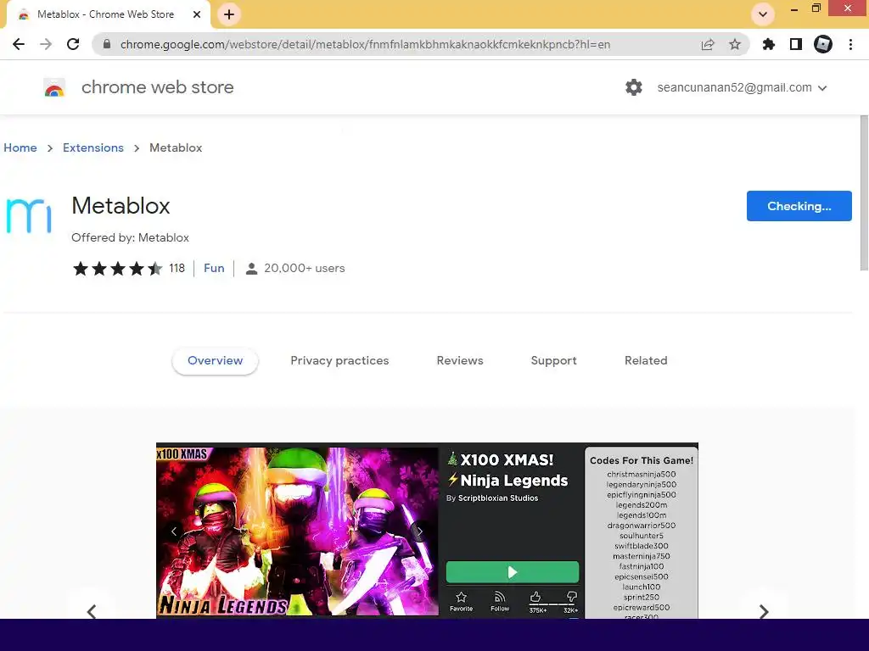Click the browser forward arrow
Image resolution: width=869 pixels, height=651 pixels.
(46, 44)
